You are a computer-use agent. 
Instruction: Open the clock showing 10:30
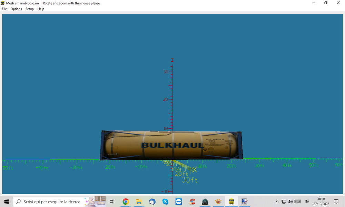point(321,201)
